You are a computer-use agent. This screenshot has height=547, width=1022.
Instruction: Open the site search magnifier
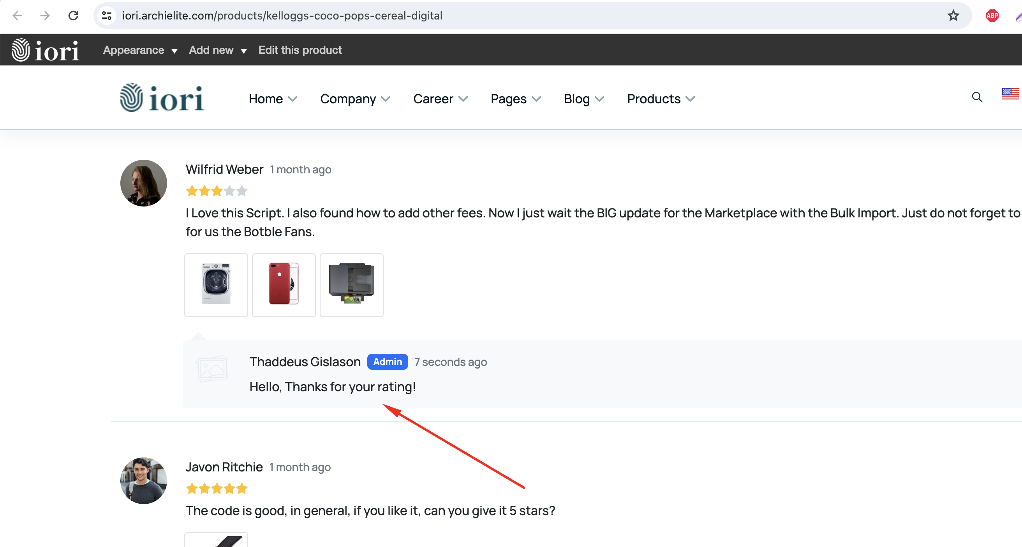pyautogui.click(x=977, y=97)
